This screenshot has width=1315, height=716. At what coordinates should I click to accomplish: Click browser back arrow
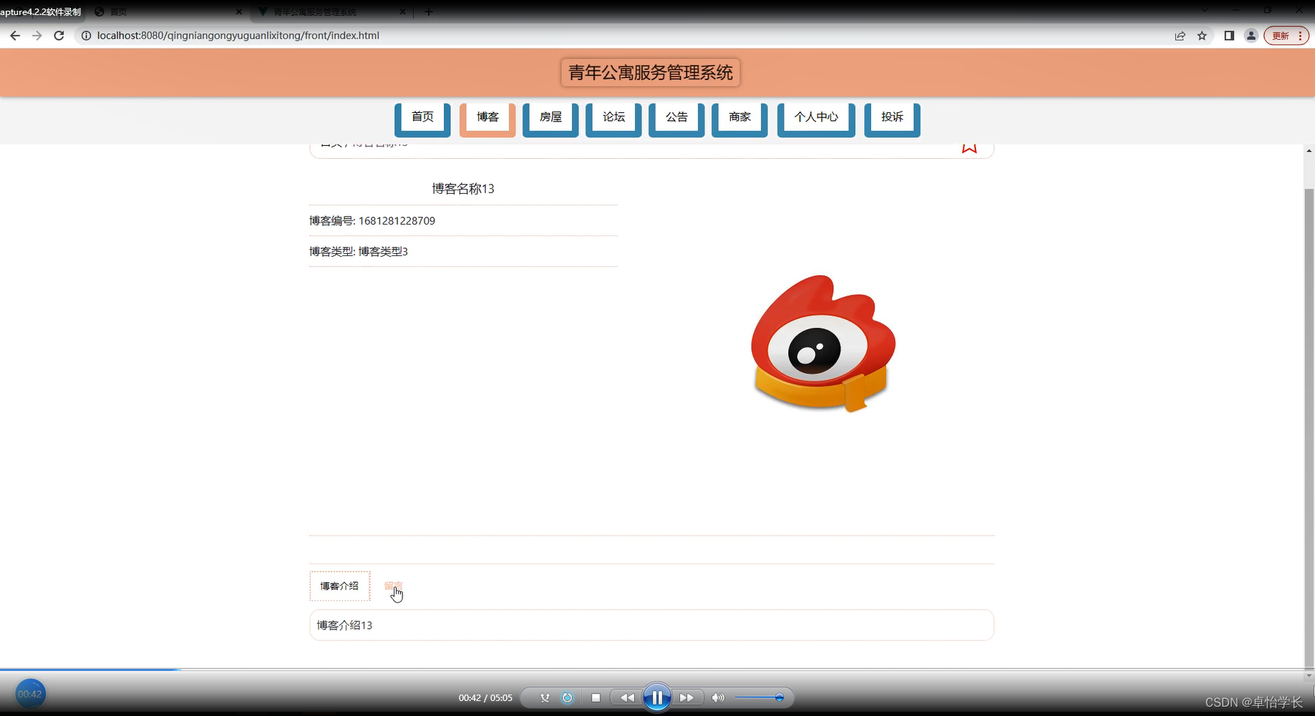(15, 36)
